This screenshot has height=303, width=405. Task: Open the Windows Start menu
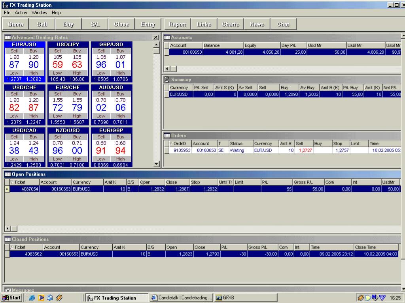coord(11,298)
